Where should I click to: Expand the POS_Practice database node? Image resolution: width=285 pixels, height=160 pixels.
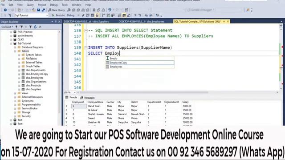[x=11, y=32]
